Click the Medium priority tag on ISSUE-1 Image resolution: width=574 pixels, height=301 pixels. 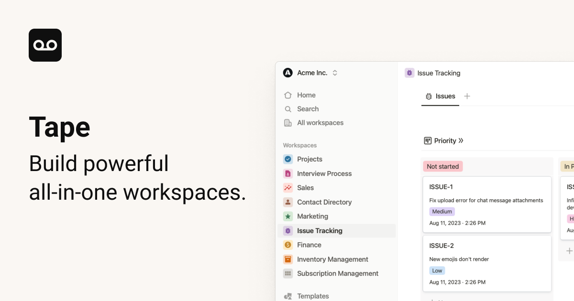tap(442, 211)
